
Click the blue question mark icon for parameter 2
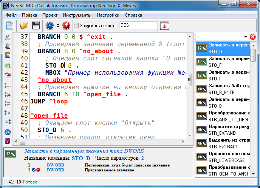pos(34,170)
